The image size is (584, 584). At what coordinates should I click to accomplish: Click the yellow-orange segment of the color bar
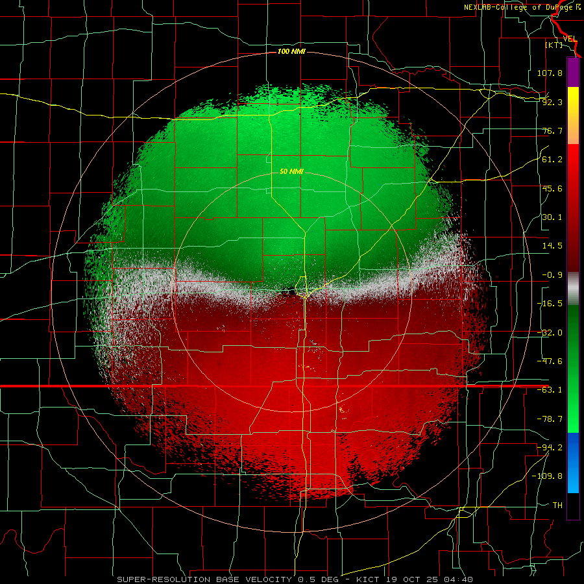573,116
